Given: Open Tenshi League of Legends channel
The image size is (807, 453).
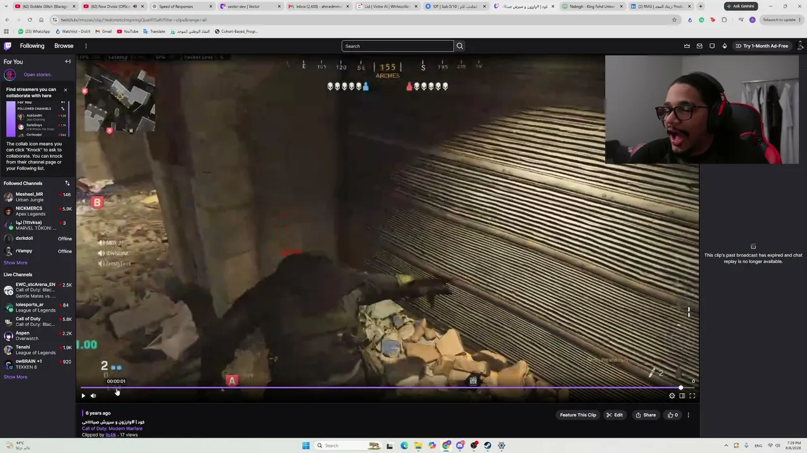Looking at the screenshot, I should pos(38,350).
